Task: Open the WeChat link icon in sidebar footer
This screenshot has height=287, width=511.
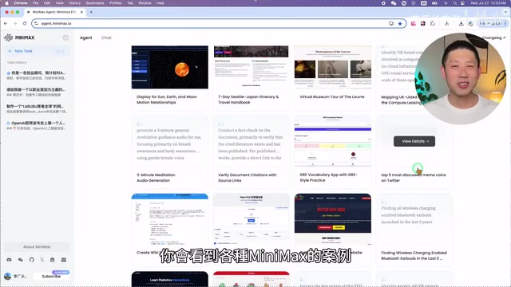Action: coord(20,260)
